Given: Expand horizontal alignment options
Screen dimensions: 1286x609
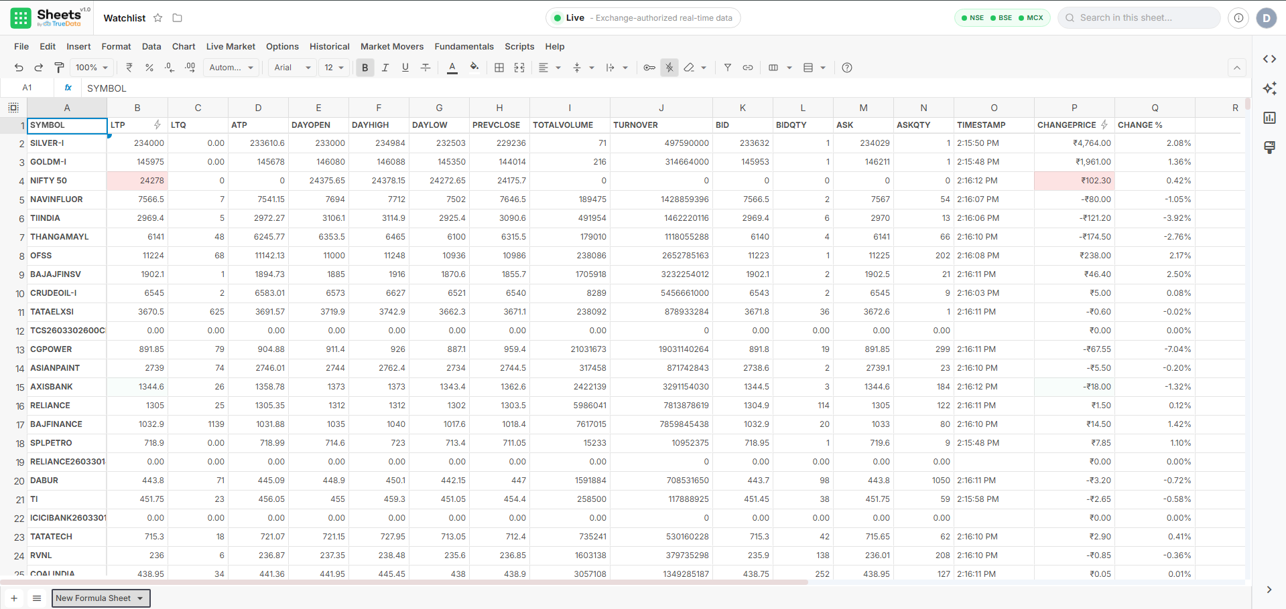Looking at the screenshot, I should [x=558, y=68].
